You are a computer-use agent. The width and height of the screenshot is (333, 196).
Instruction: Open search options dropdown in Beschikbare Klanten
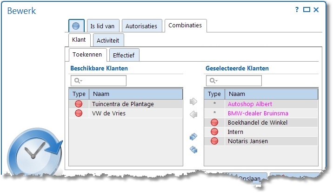pos(78,81)
